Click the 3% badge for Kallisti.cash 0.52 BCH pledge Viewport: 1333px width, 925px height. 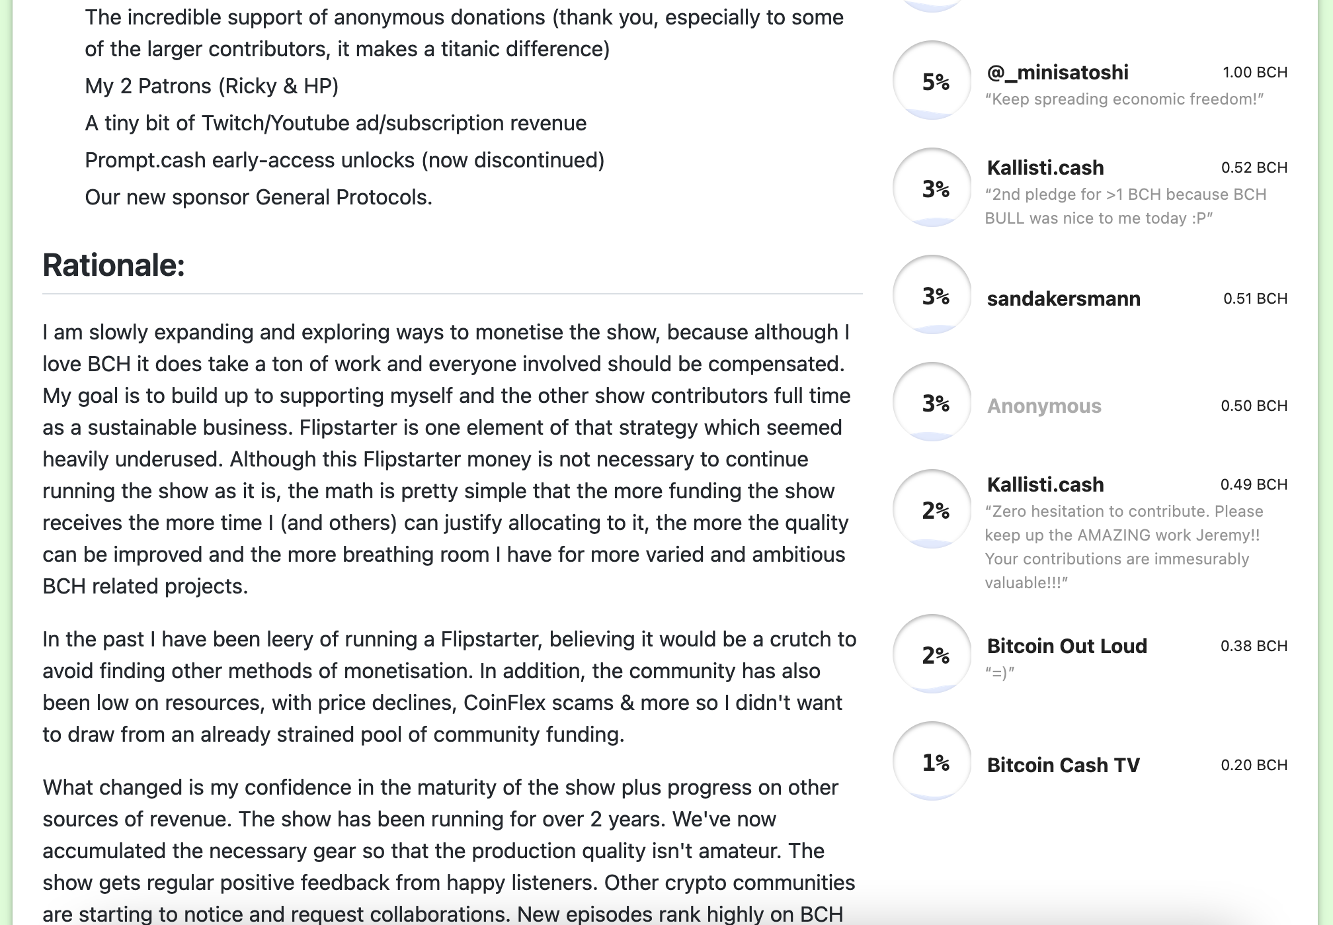point(932,188)
